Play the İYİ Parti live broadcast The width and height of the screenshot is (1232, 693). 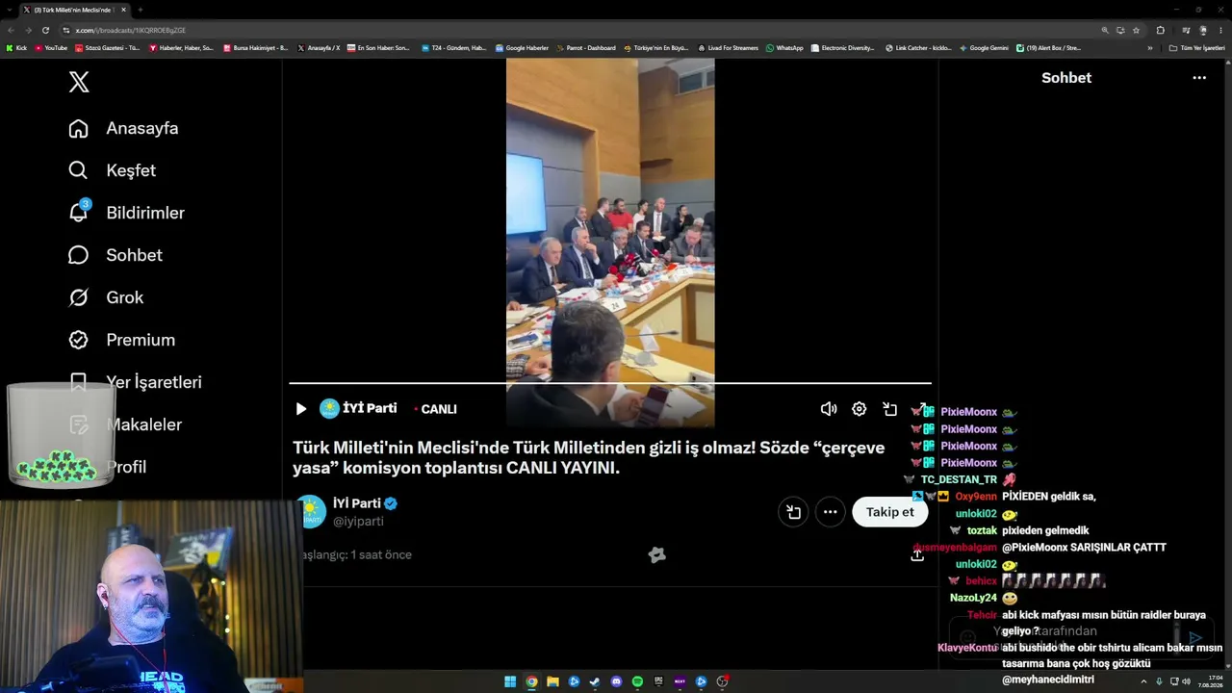click(300, 409)
